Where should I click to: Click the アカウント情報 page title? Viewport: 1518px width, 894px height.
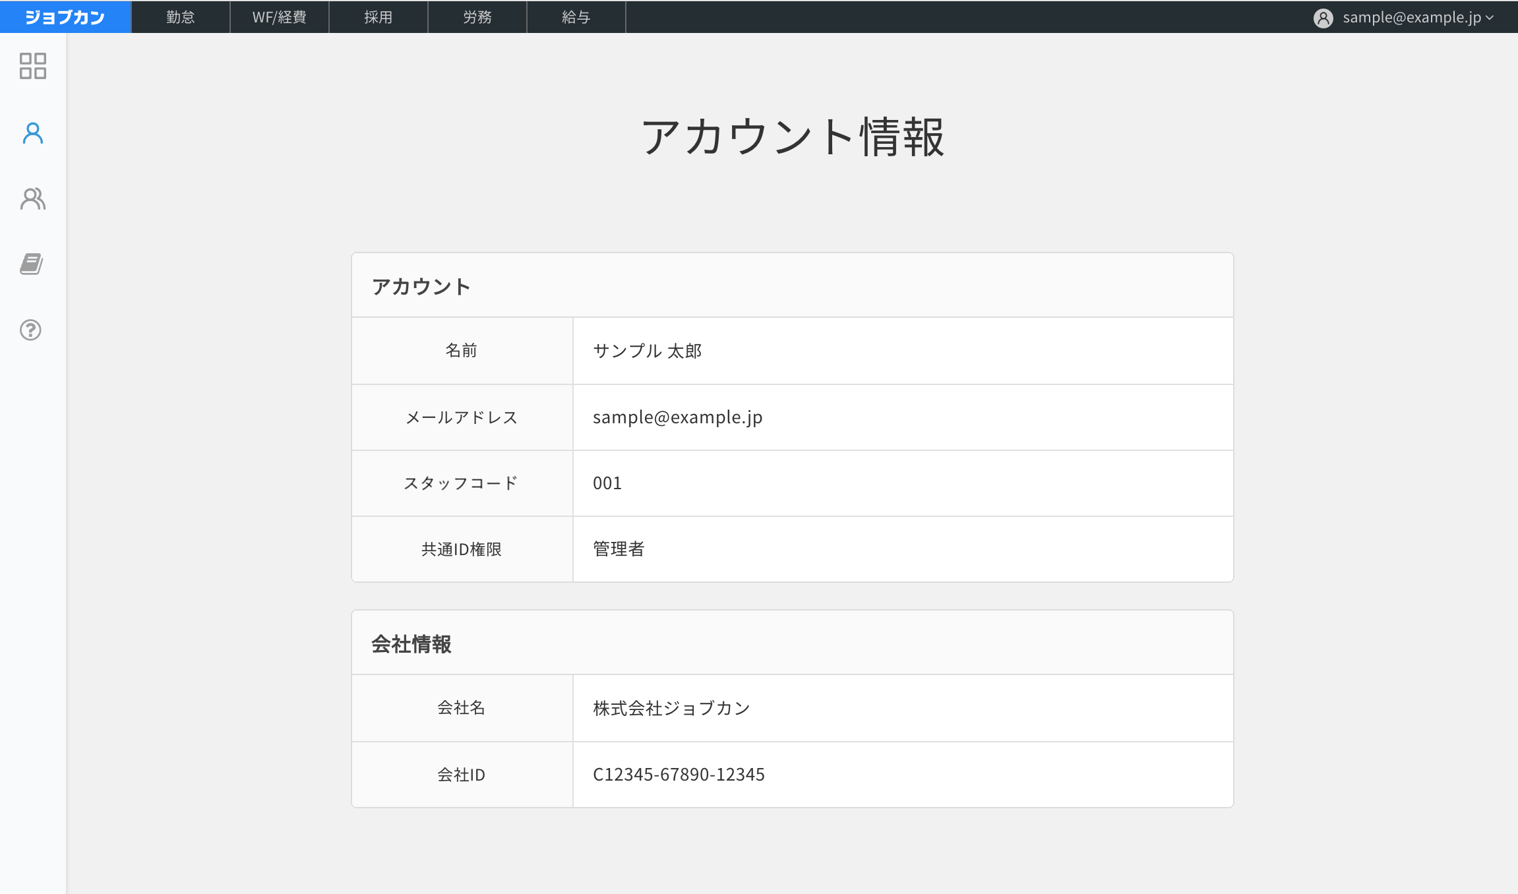(x=793, y=137)
